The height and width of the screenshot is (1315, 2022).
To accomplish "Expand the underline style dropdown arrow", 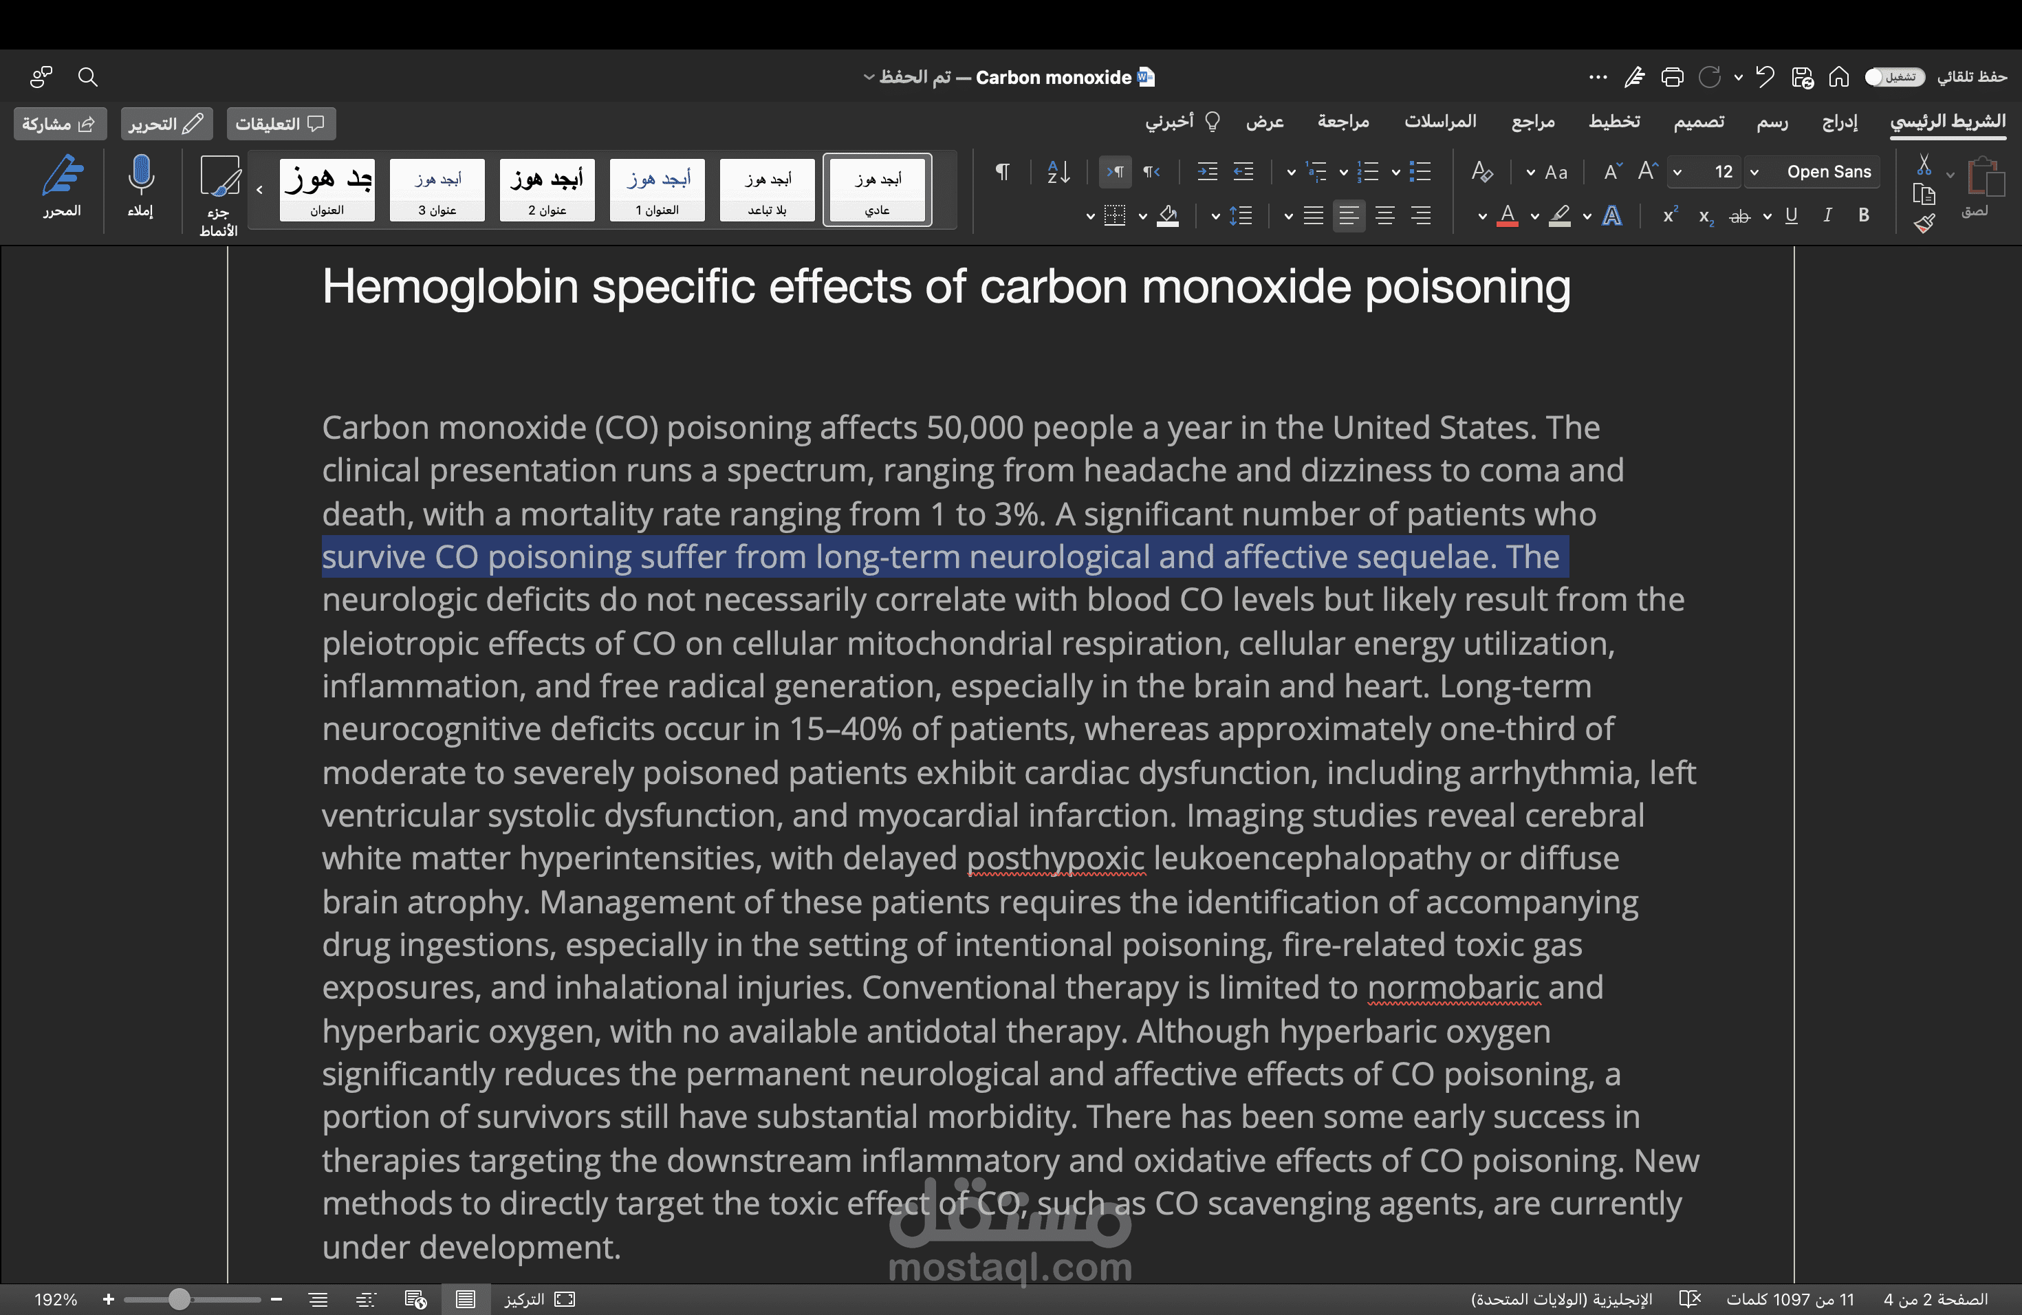I will click(1767, 217).
